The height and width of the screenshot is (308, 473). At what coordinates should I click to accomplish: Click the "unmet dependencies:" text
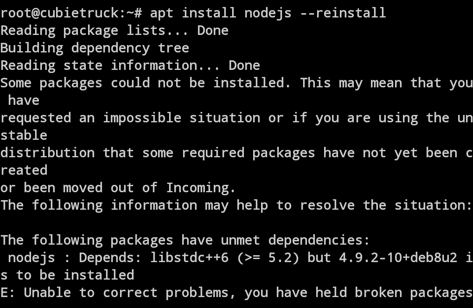(x=296, y=240)
